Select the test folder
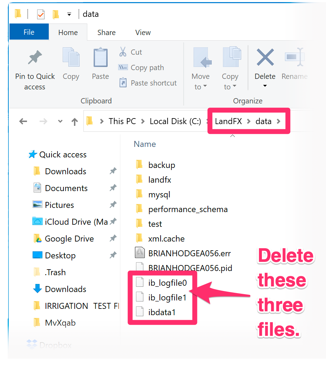326x373 pixels. click(149, 224)
